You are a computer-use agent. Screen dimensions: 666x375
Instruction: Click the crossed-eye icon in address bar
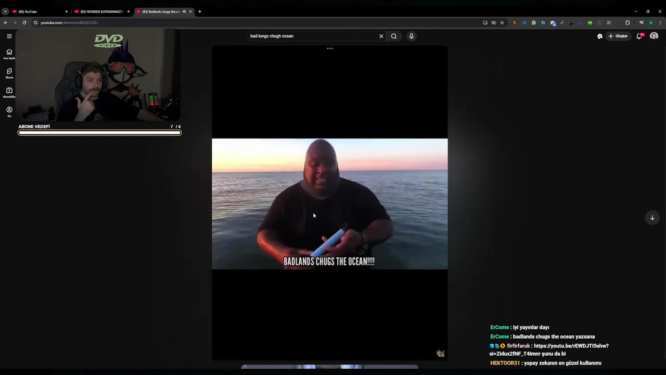[494, 22]
